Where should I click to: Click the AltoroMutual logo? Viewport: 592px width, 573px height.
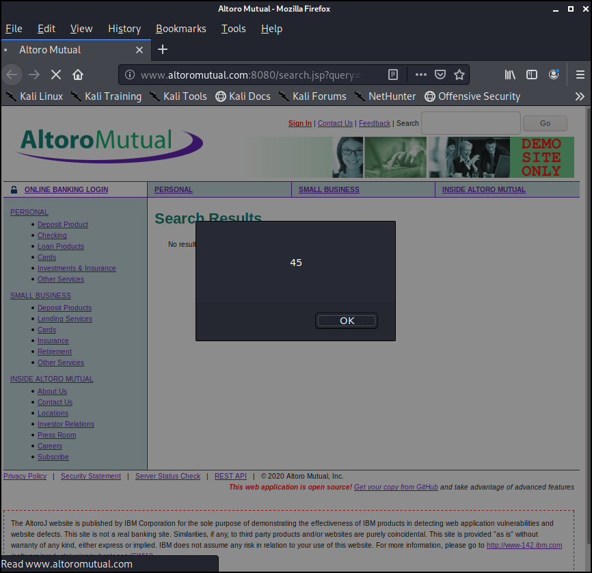pos(109,145)
